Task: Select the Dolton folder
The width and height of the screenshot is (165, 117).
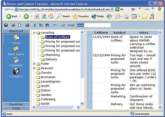Action: pos(46,90)
